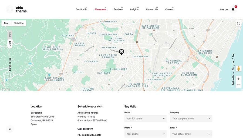The width and height of the screenshot is (243, 139).
Task: Click the ohio theme logo
Action: click(x=22, y=9)
